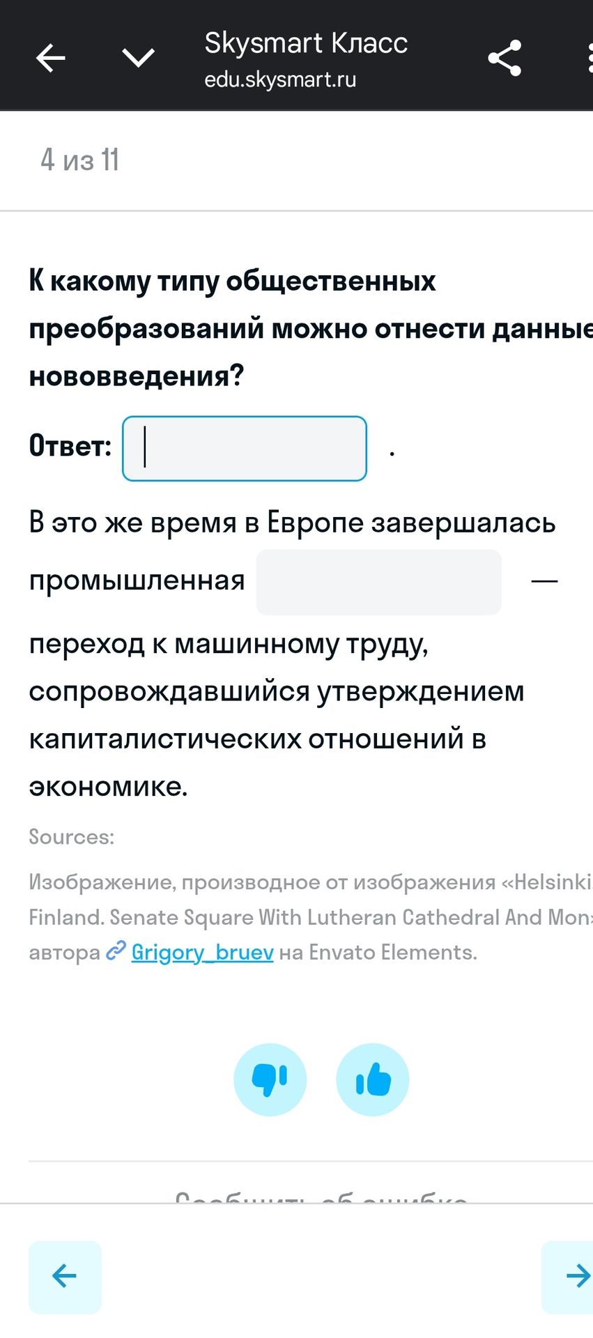This screenshot has width=593, height=1338.
Task: Click Сообщить об ошибке link
Action: coord(321,1194)
